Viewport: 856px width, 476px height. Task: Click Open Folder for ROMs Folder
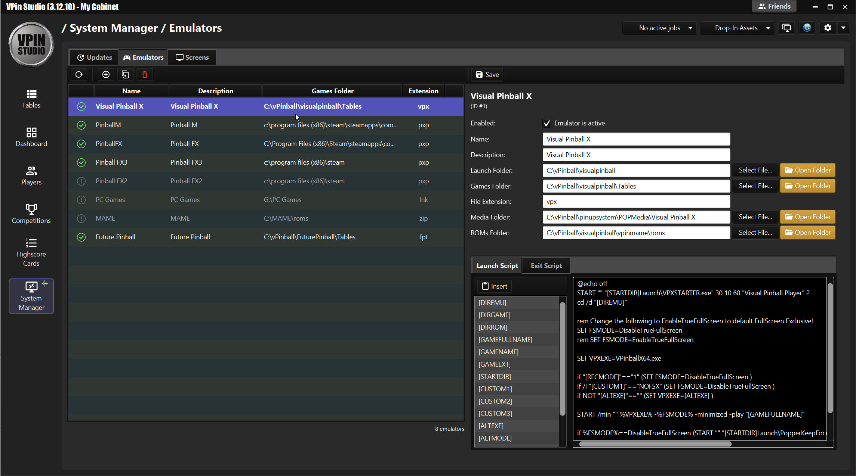tap(808, 233)
